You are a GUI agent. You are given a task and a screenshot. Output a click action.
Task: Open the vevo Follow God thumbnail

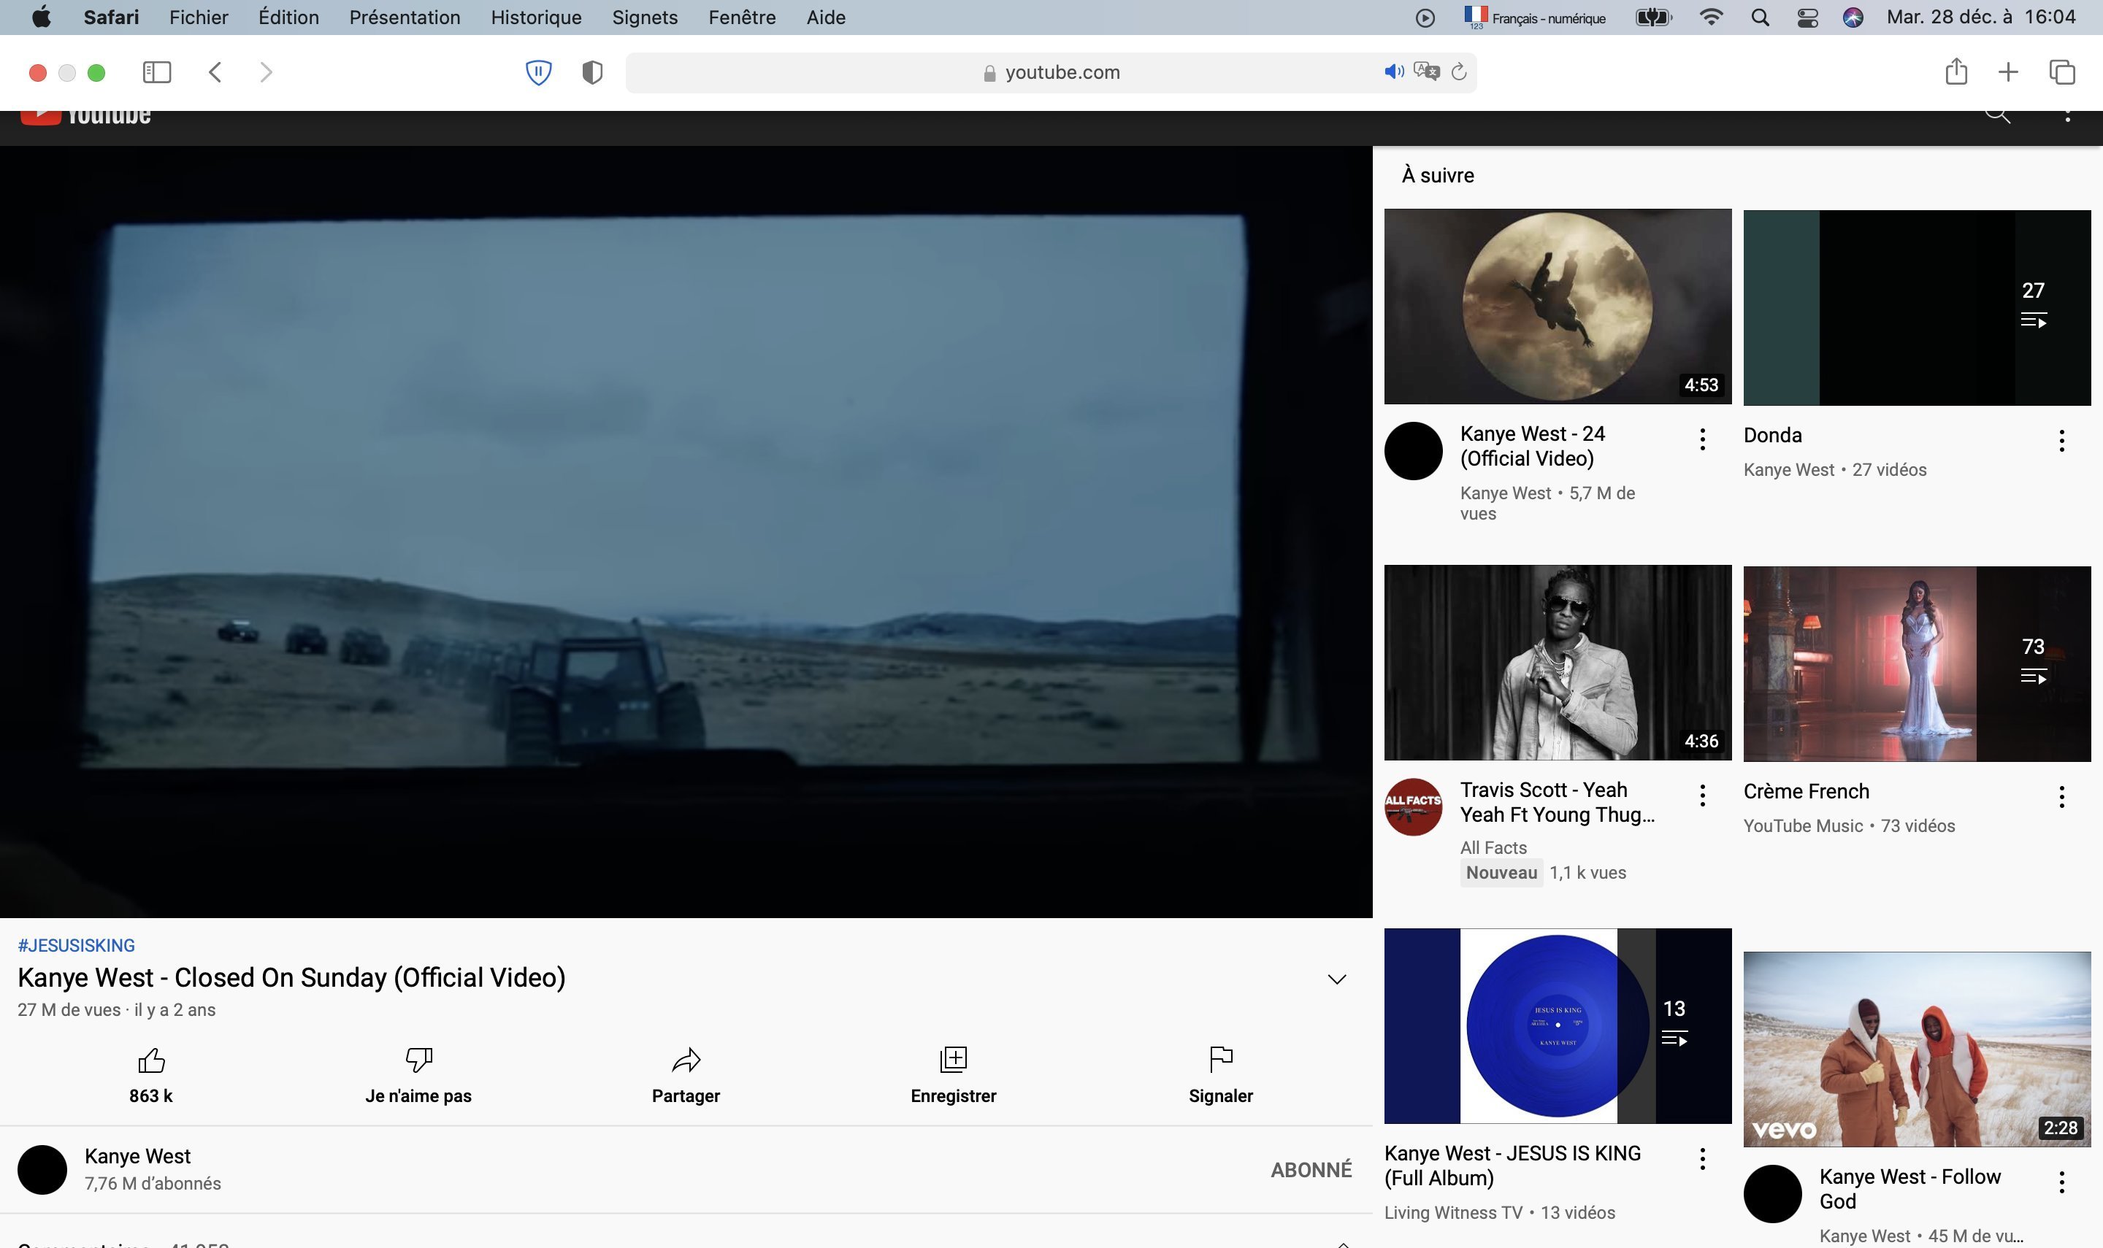1917,1049
